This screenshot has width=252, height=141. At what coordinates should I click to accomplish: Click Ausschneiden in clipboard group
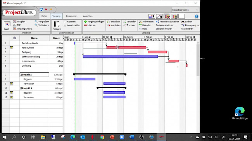pyautogui.click(x=72, y=25)
